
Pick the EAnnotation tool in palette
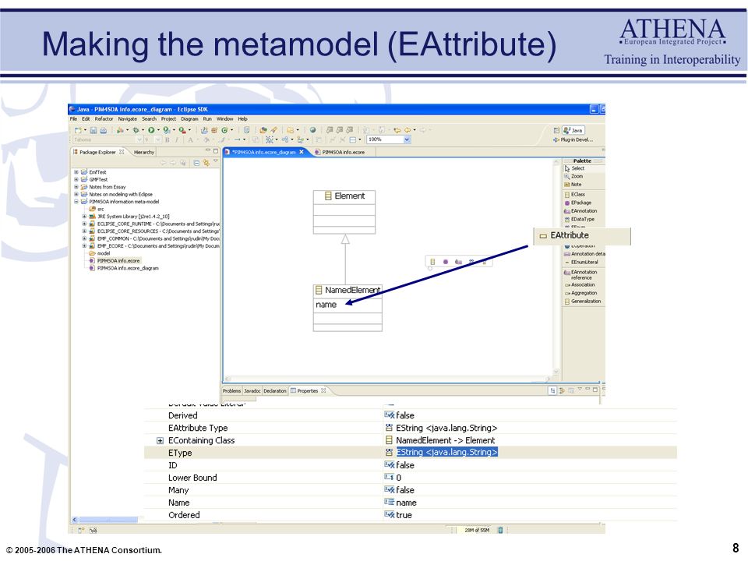click(580, 211)
